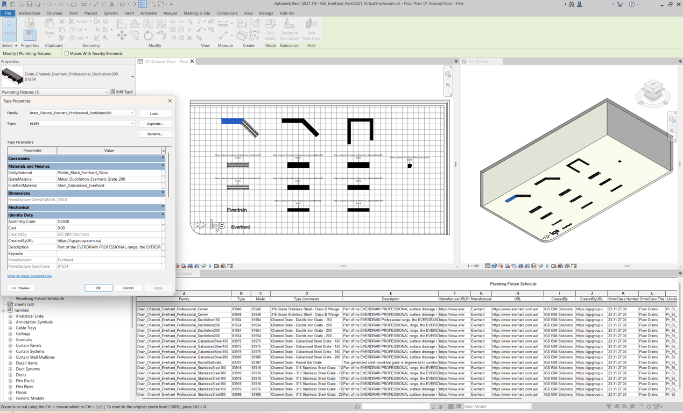683x413 pixels.
Task: Click the visual style icon in the 3D view control bar
Action: point(494,266)
